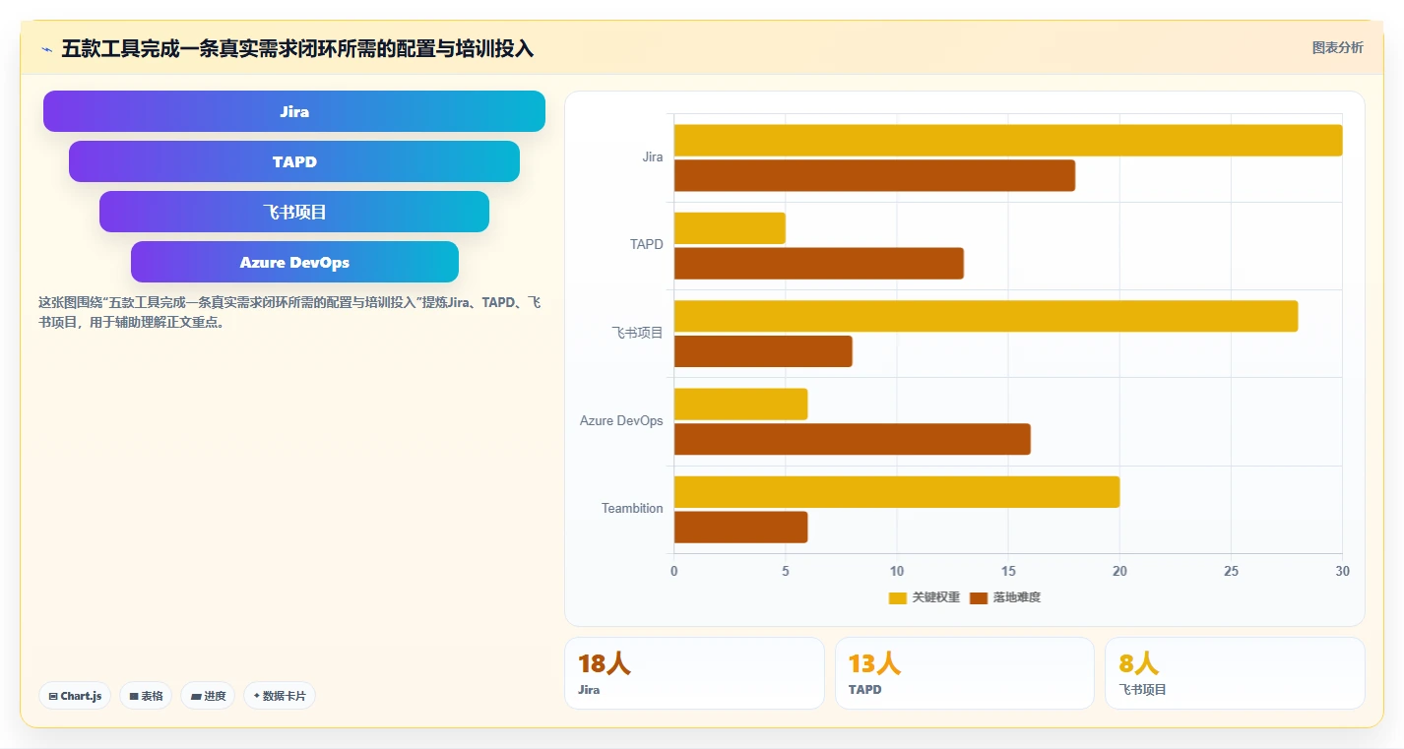Click the TAPD axis label in chart

[x=647, y=245]
